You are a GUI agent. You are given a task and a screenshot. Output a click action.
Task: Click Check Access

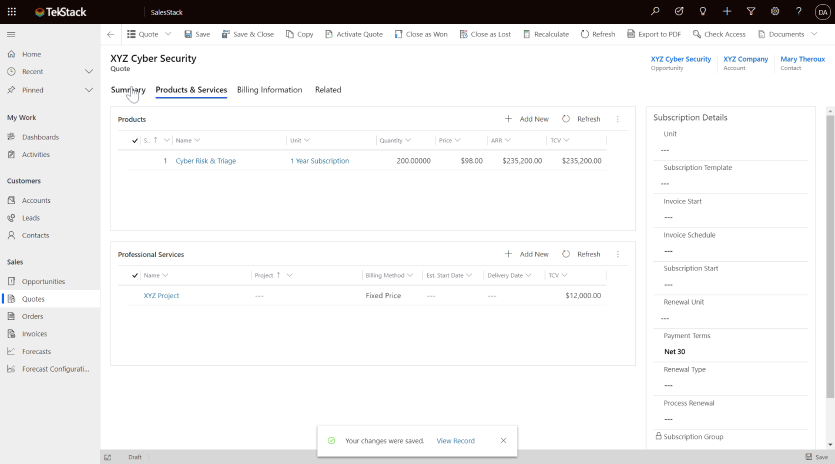click(719, 34)
